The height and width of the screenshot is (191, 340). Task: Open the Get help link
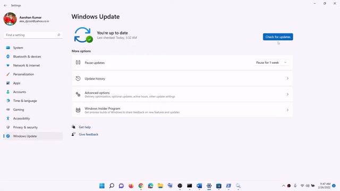85,127
